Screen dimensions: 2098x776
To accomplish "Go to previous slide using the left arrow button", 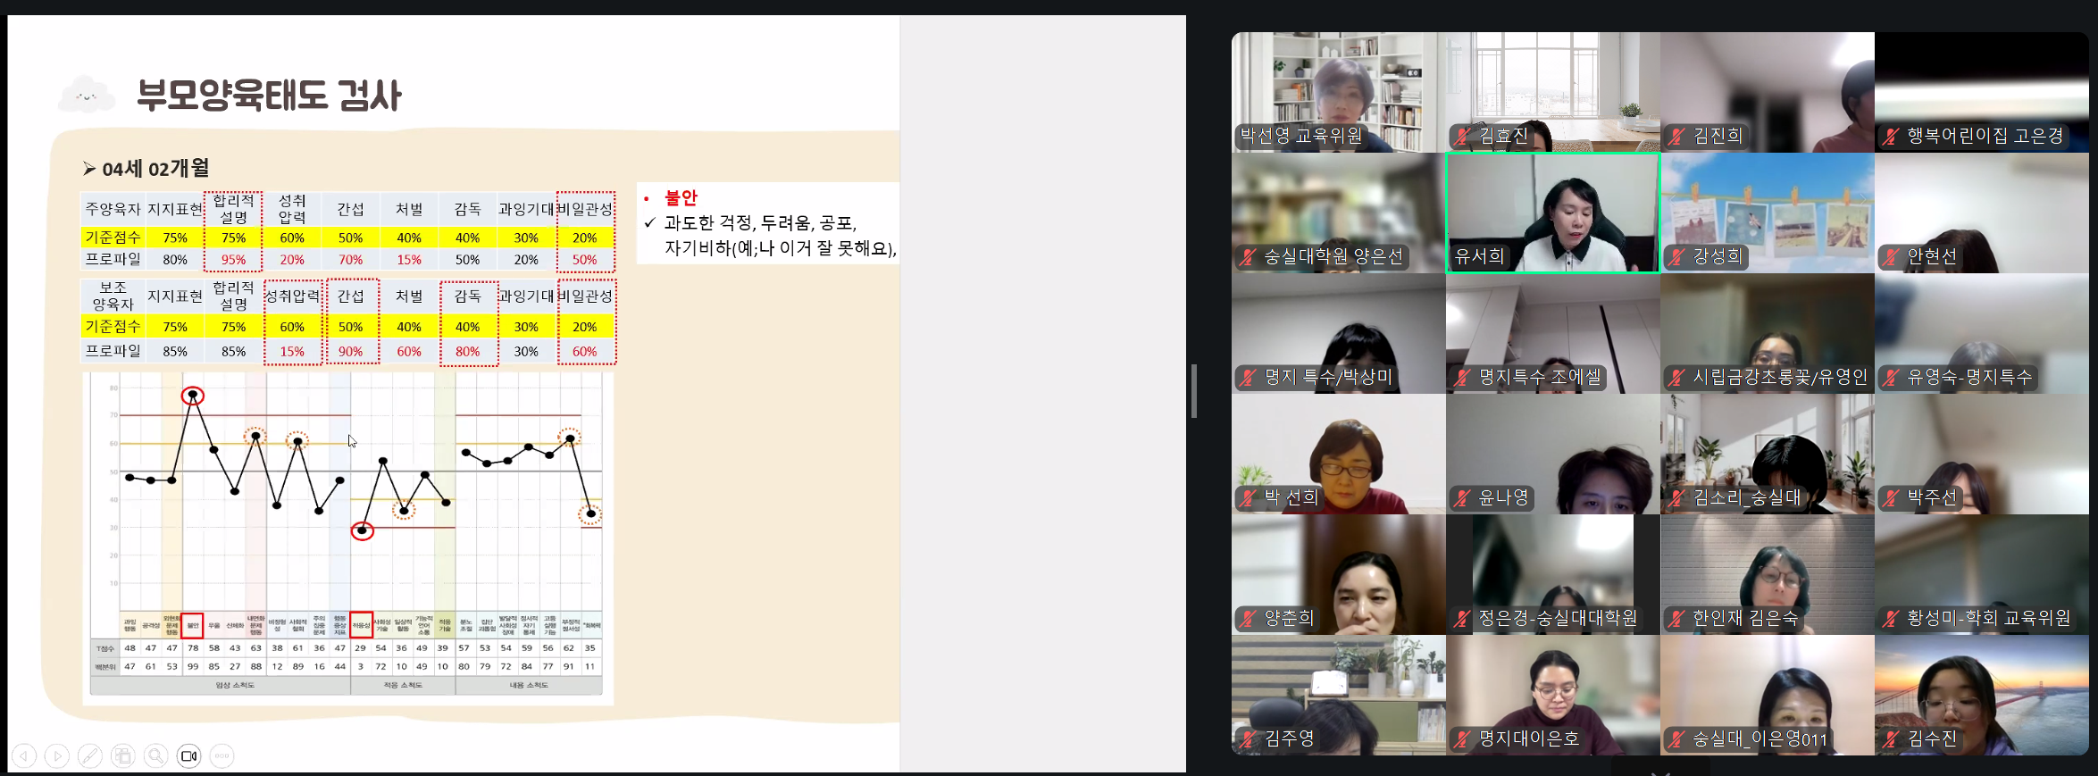I will coord(24,756).
